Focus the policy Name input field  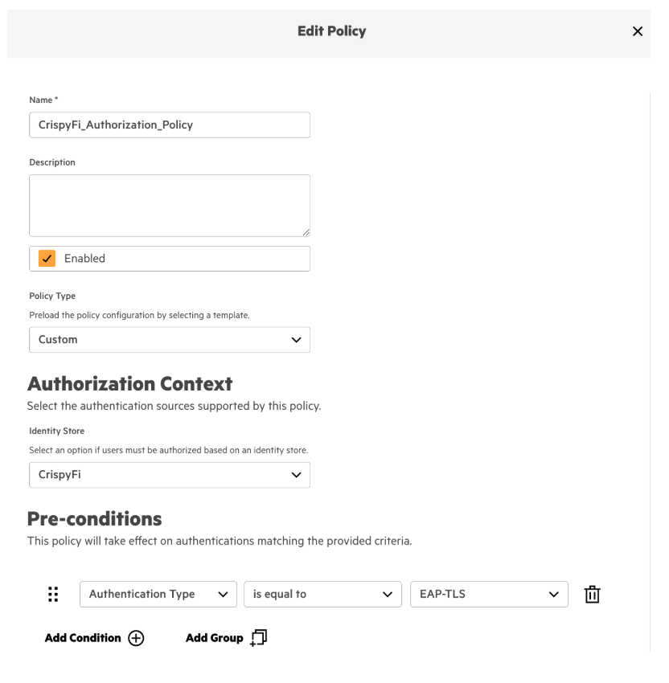pyautogui.click(x=169, y=125)
